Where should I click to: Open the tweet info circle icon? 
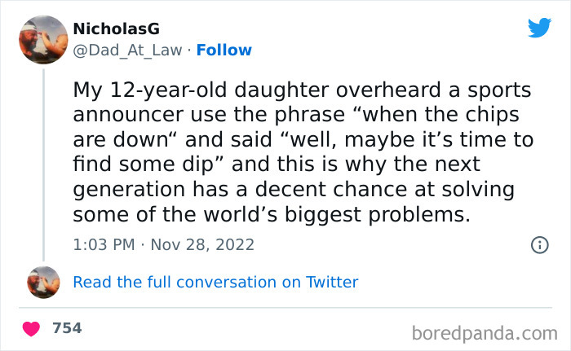(x=539, y=244)
